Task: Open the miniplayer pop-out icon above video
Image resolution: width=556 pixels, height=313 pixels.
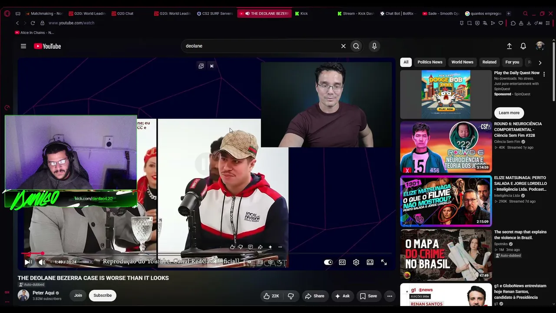Action: (x=201, y=66)
